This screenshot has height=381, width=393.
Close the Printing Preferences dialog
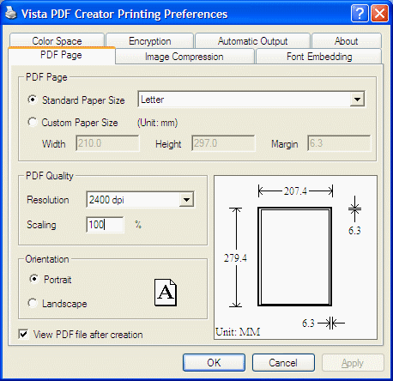coord(379,13)
